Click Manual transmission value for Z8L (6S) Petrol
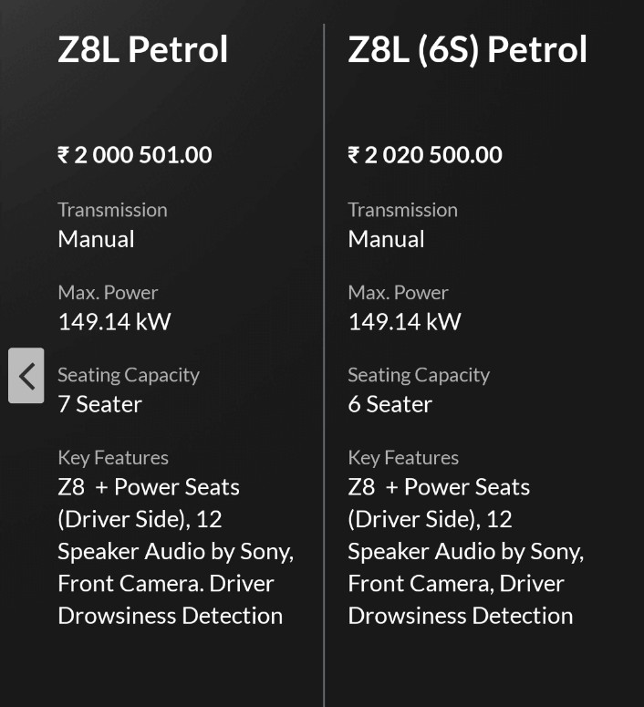The height and width of the screenshot is (707, 644). 386,239
